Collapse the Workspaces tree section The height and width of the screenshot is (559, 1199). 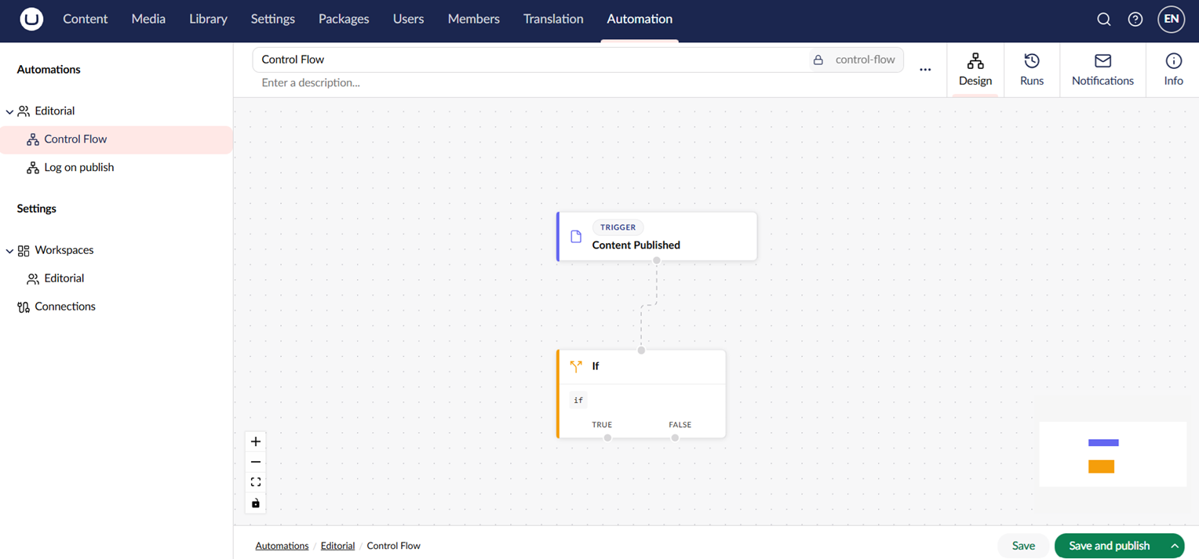pyautogui.click(x=9, y=251)
